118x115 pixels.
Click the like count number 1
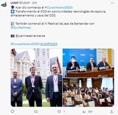point(64,112)
